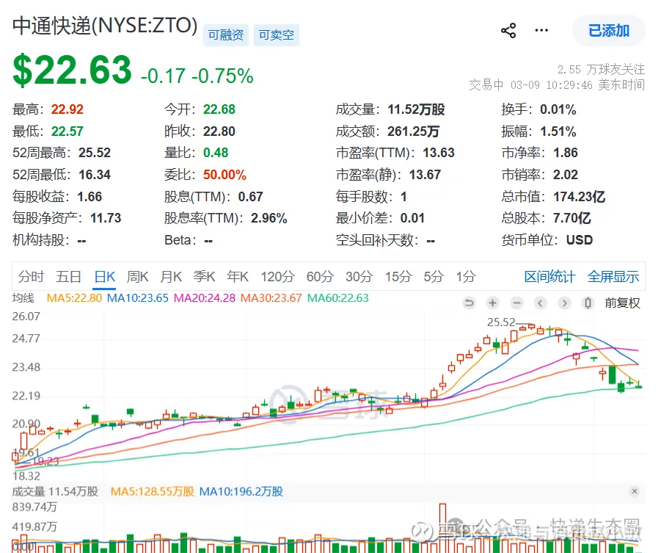Click the MA20:24.28 moving average label
Image resolution: width=661 pixels, height=553 pixels.
pos(205,298)
